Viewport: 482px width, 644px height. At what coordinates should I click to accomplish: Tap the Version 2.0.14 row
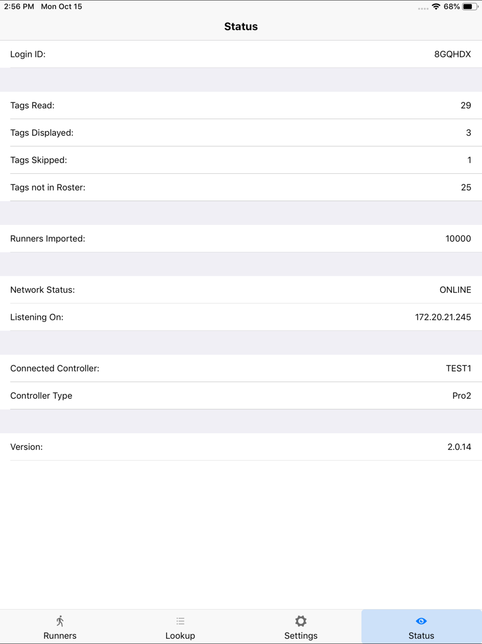pos(241,447)
